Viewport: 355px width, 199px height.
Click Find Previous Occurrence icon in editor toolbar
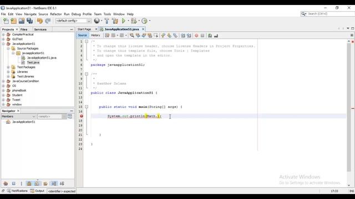pyautogui.click(x=138, y=35)
